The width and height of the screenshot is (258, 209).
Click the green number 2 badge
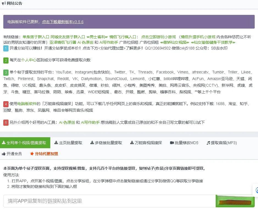(x=6, y=60)
